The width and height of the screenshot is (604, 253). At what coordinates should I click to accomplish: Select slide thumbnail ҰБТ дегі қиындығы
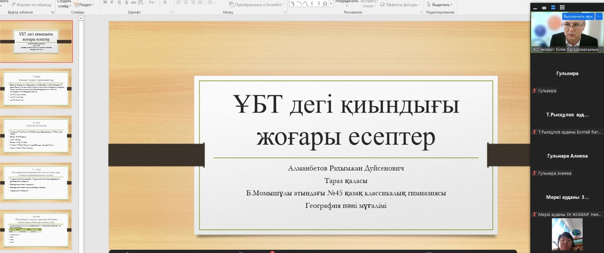36,41
